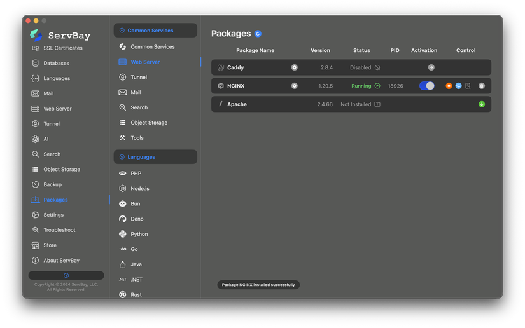Open the Troubleshoot page

coord(59,230)
